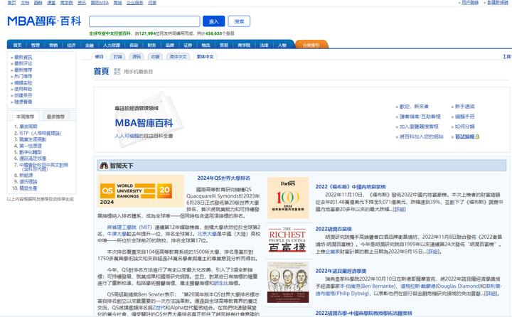Click 用户登录 at top right
The image size is (512, 317).
pos(470,2)
